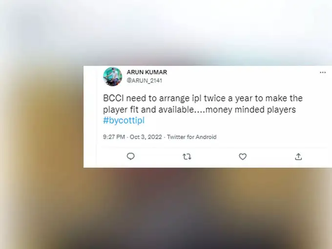Open the Twitter for Android source link
The image size is (332, 249).
(x=191, y=137)
